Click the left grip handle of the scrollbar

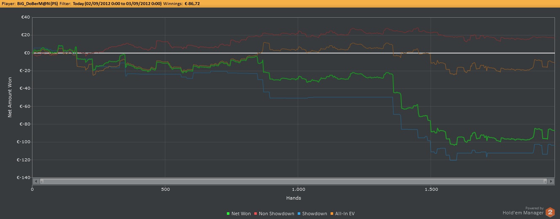click(41, 181)
